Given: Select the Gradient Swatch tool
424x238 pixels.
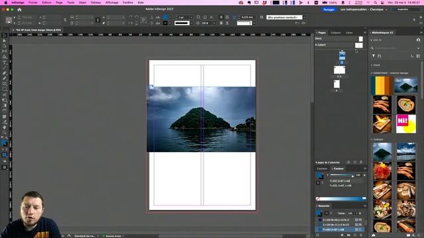Looking at the screenshot, I should point(5,106).
